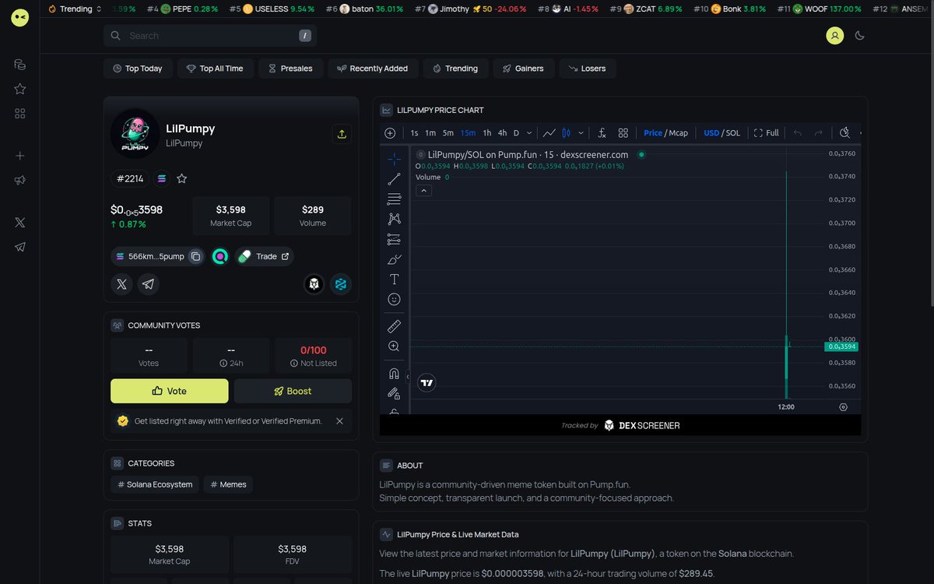This screenshot has height=584, width=934.
Task: Toggle magnet mode in chart toolbar
Action: (x=394, y=373)
